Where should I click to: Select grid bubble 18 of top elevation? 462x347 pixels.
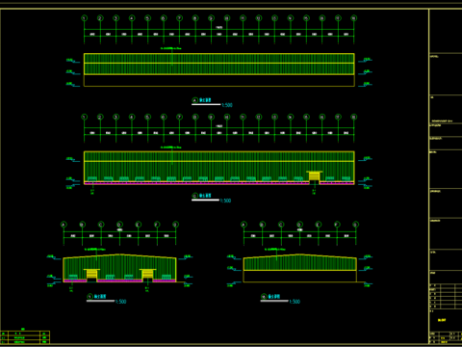(353, 18)
